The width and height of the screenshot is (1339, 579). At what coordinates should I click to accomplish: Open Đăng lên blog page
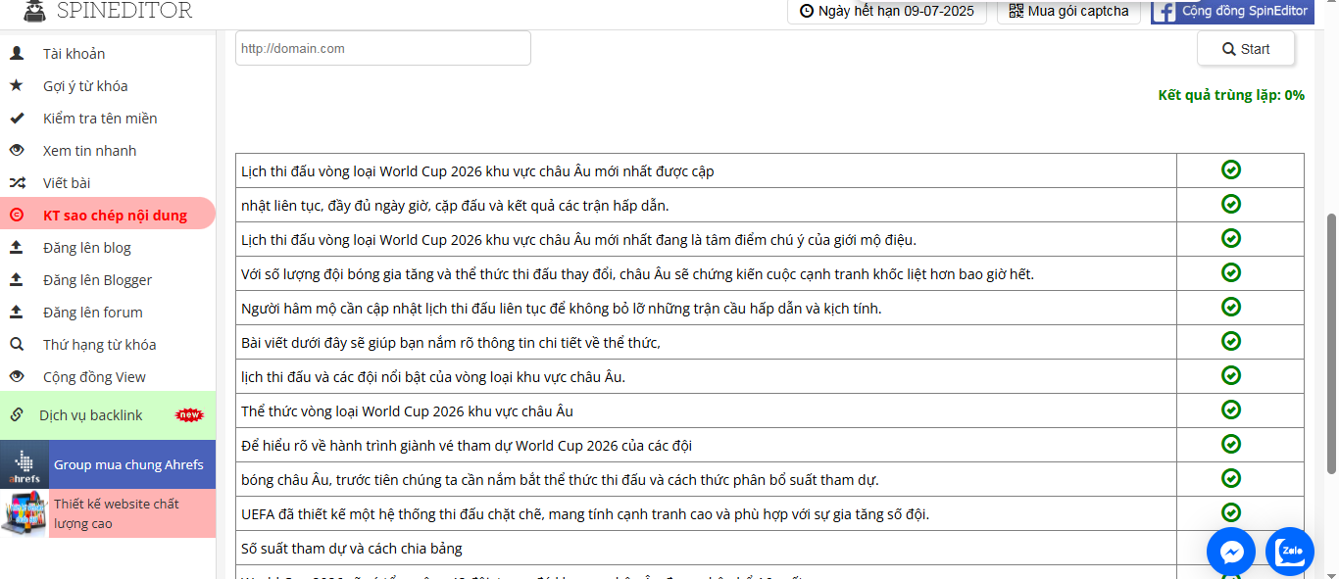pos(108,247)
